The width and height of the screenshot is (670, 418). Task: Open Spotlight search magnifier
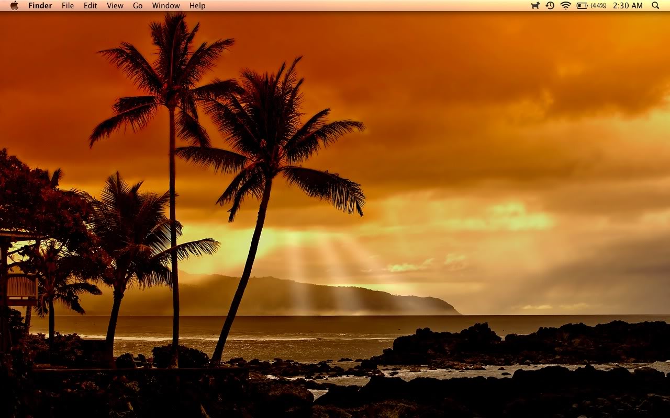[655, 5]
